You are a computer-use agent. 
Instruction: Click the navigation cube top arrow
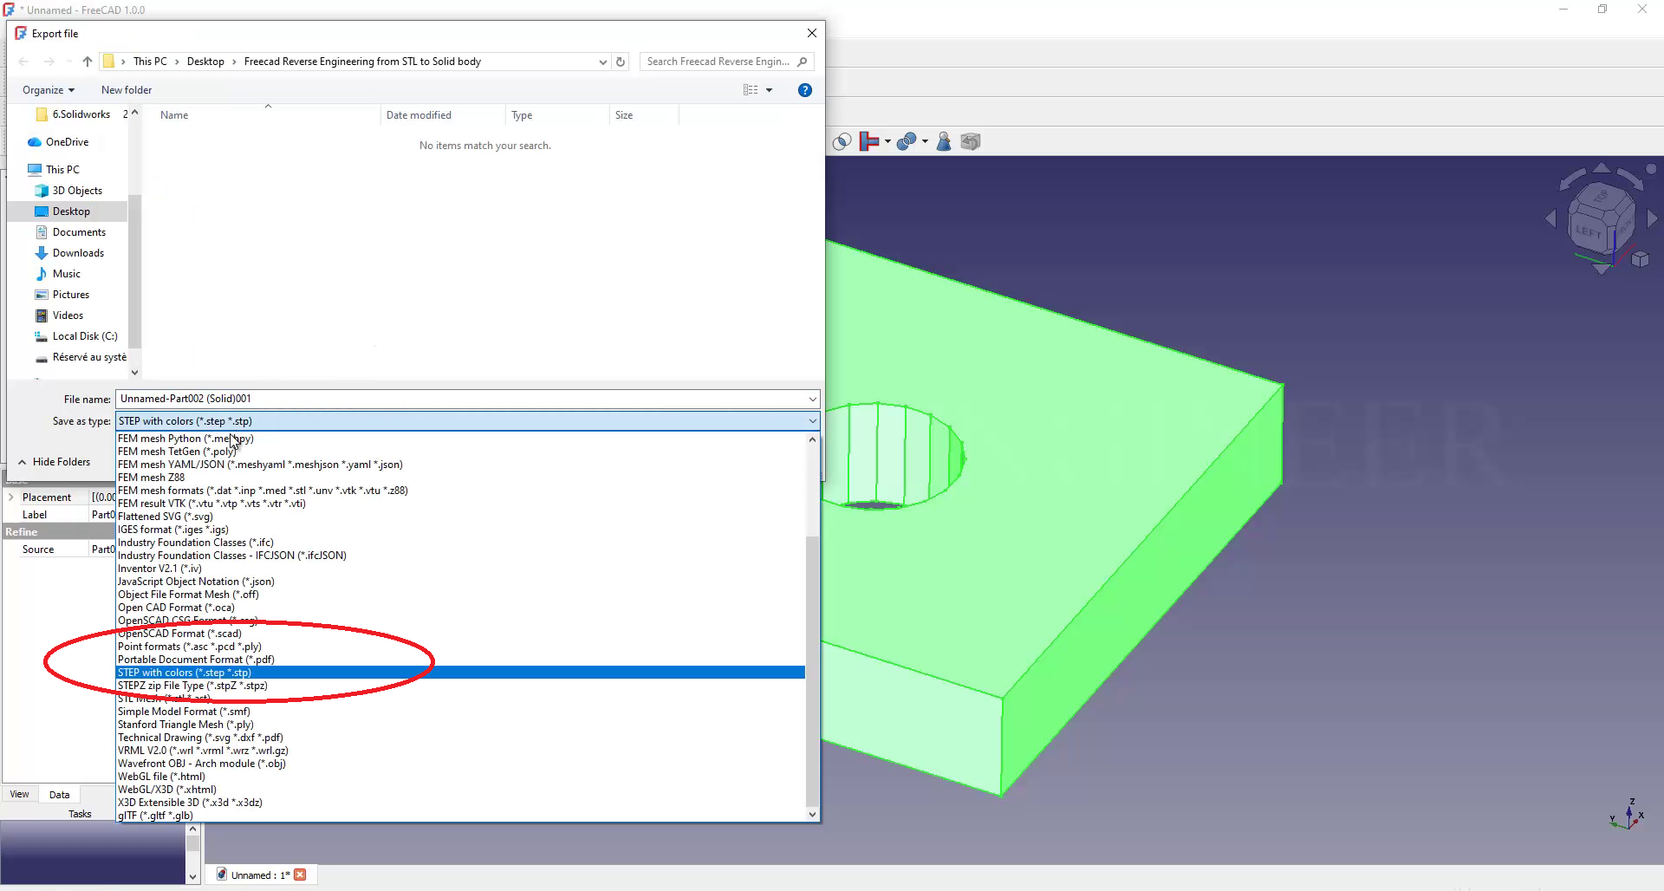pyautogui.click(x=1602, y=167)
